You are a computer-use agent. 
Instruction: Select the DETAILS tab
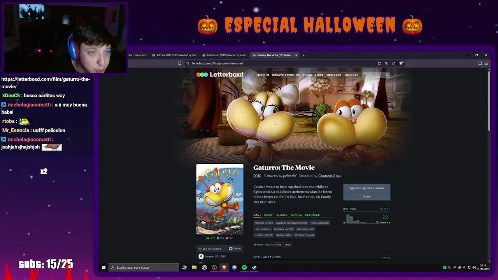tap(281, 215)
